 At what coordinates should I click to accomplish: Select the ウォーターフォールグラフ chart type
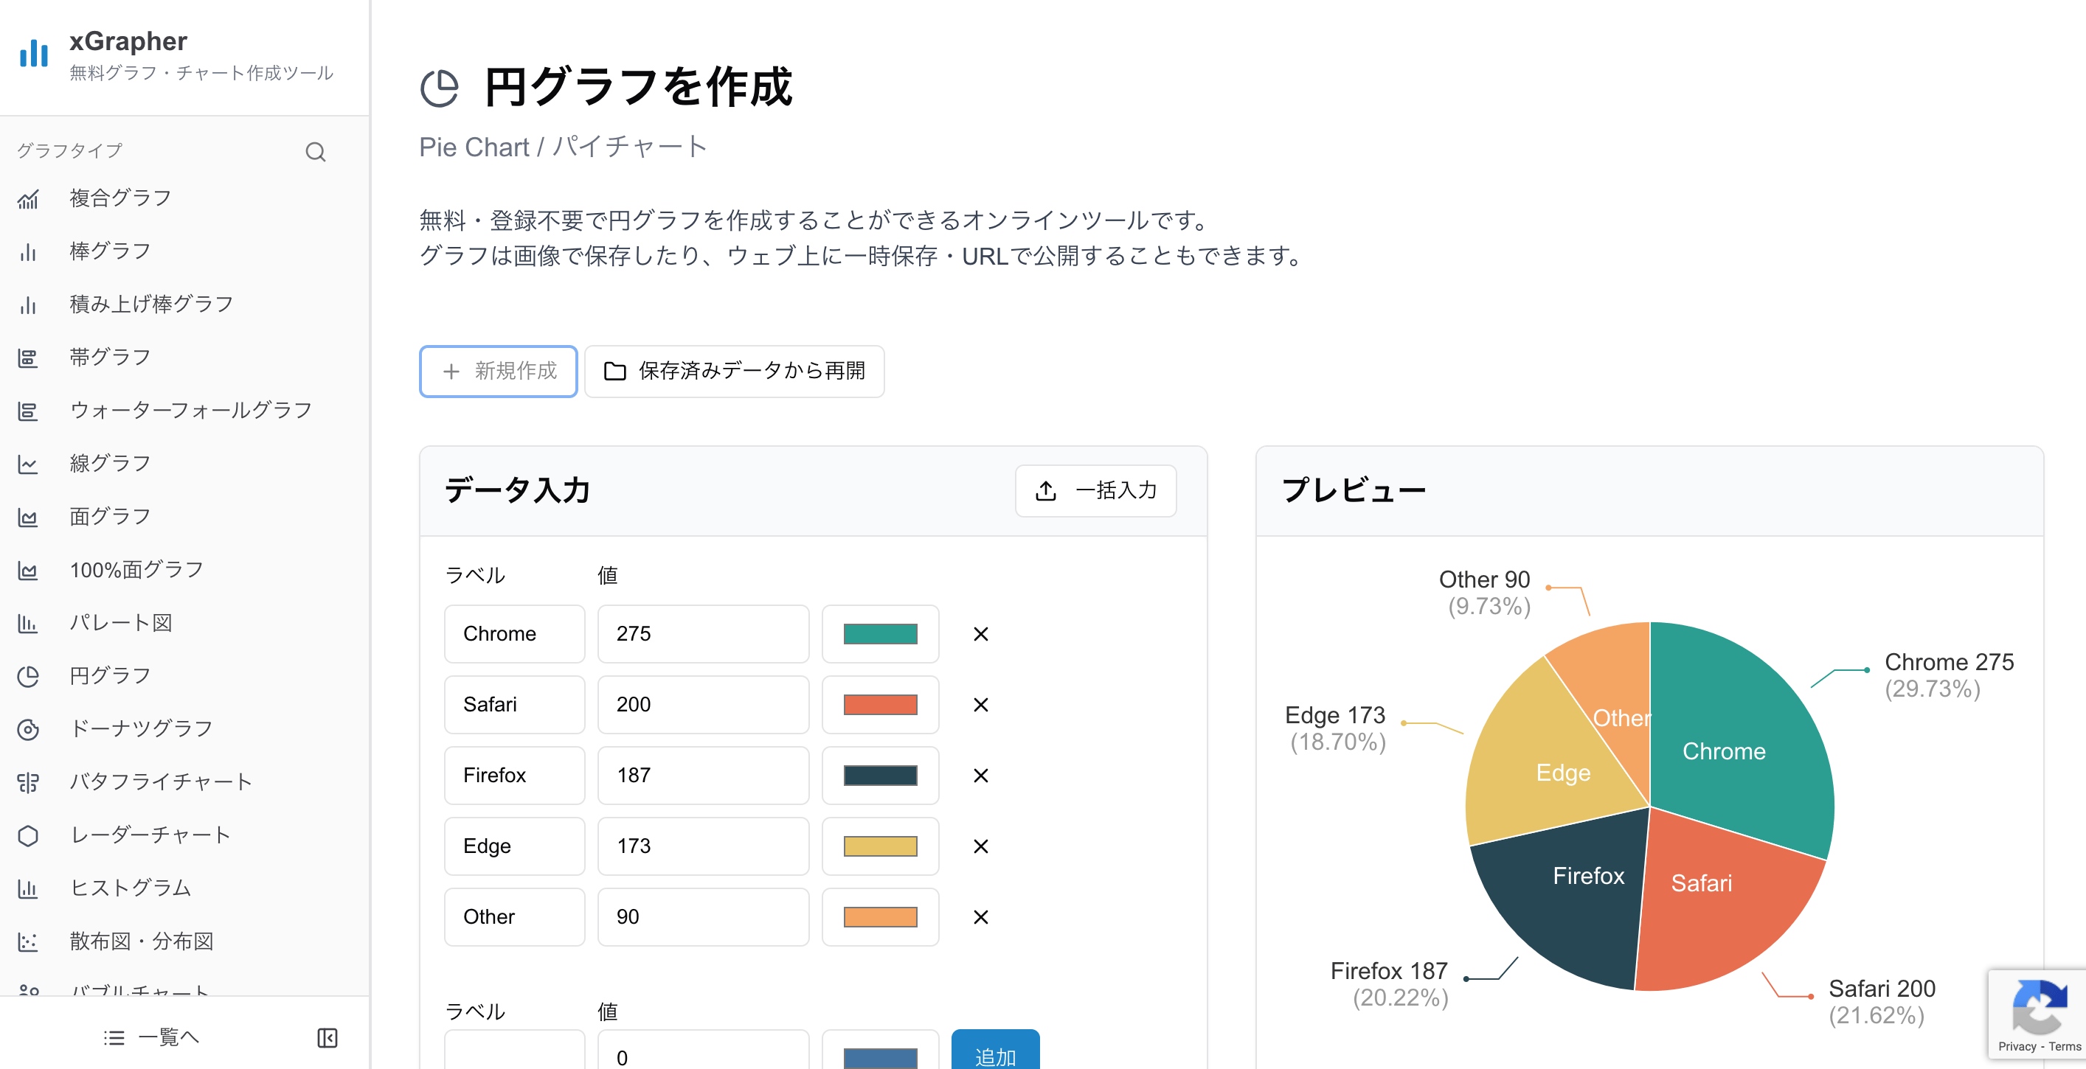(190, 409)
